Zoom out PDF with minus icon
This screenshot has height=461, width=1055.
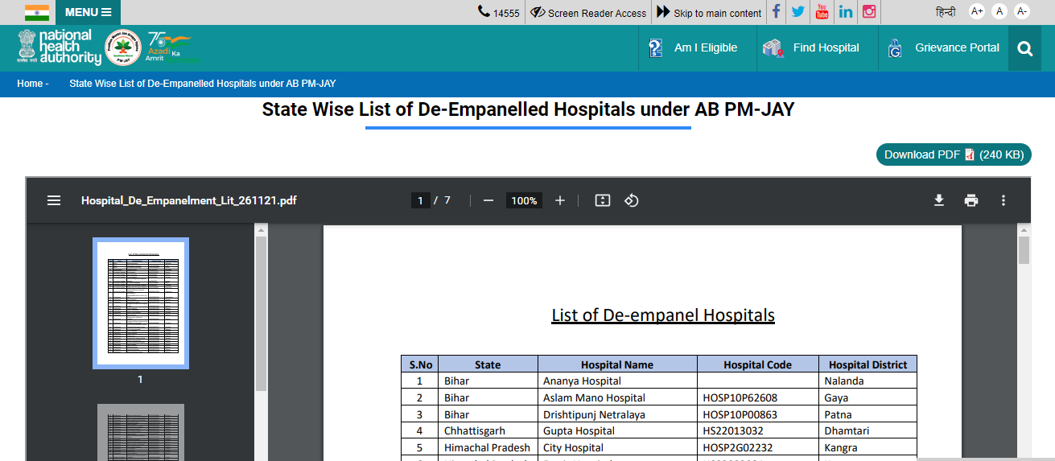tap(488, 200)
